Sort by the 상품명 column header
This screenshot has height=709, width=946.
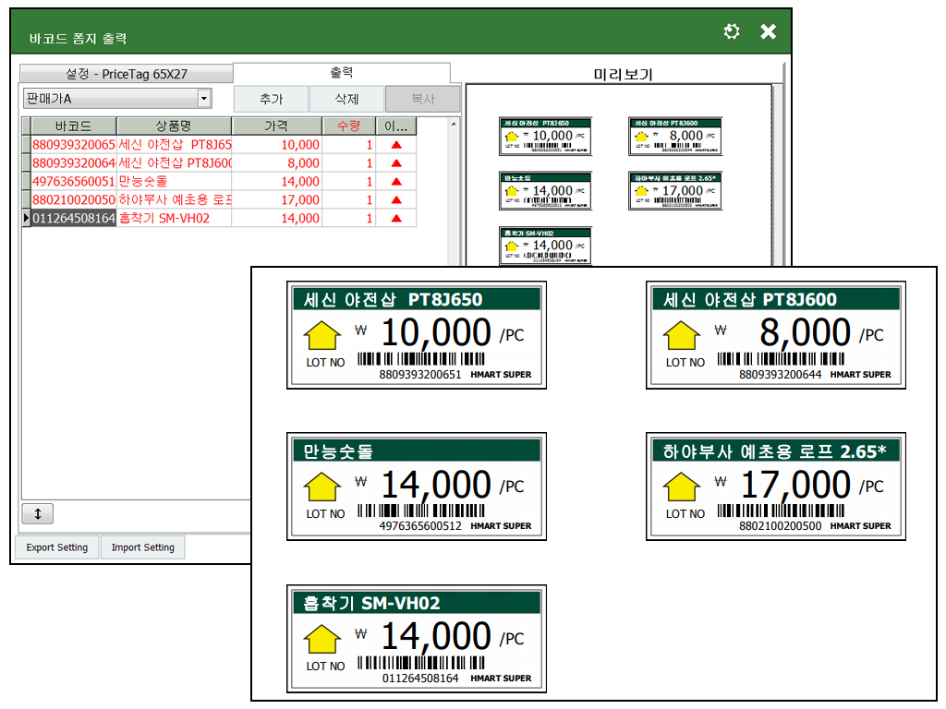[174, 126]
